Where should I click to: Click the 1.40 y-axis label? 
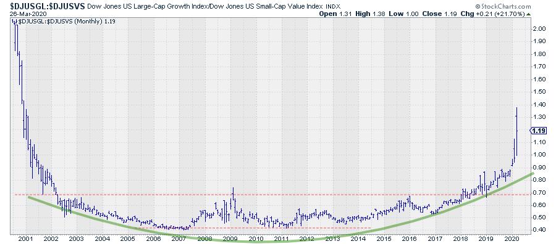[x=539, y=104]
